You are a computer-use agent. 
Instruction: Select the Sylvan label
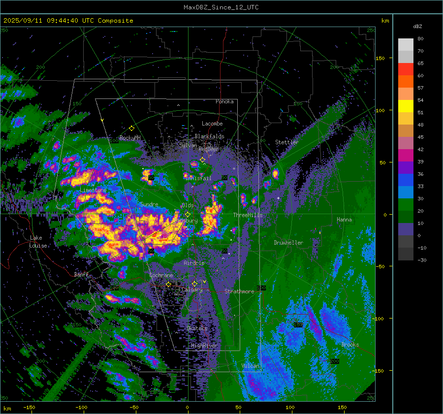click(x=188, y=145)
